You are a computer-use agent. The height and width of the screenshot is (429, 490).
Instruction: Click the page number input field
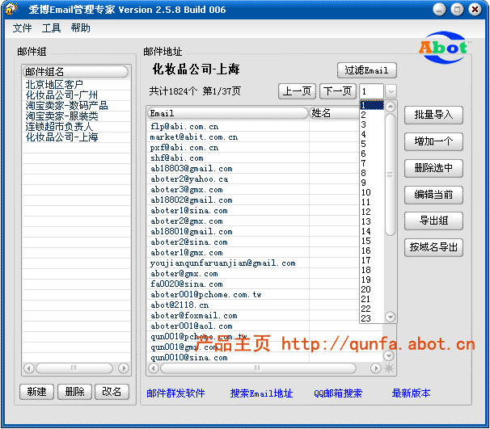click(372, 92)
